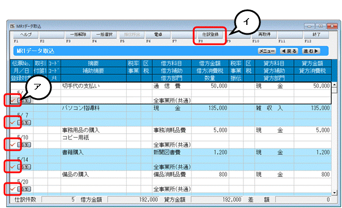Click the 追加 button in the 5/10 entry
Screen dimensions: 342x208
click(24, 145)
